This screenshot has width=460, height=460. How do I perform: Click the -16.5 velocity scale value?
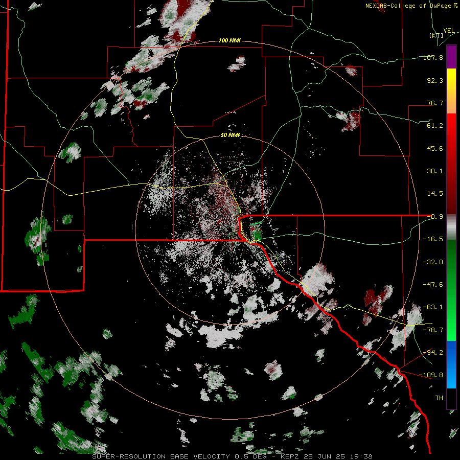coord(433,239)
